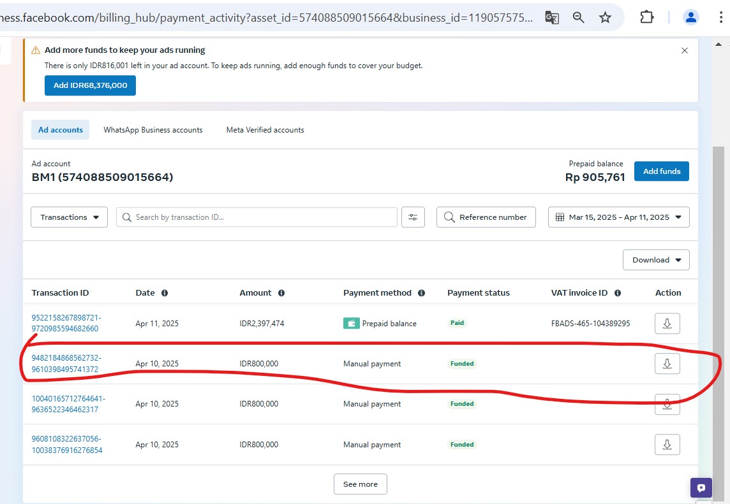Focus the Search by transaction ID field

coord(262,217)
